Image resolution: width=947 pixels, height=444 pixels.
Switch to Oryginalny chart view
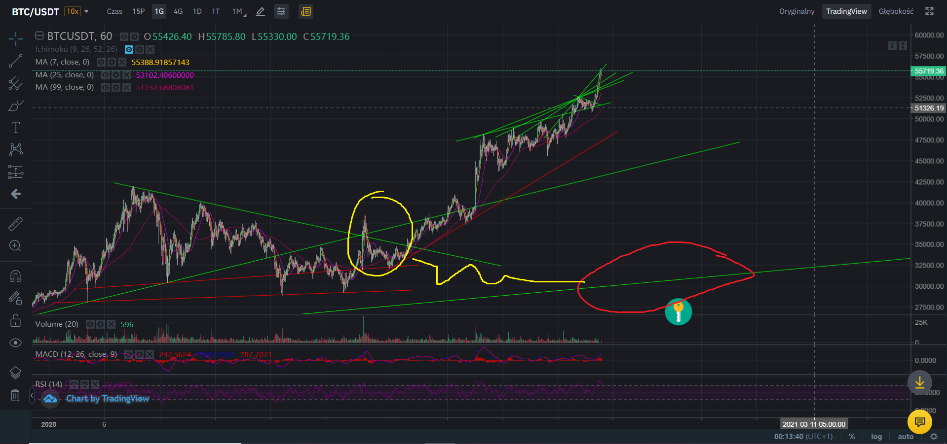[796, 11]
